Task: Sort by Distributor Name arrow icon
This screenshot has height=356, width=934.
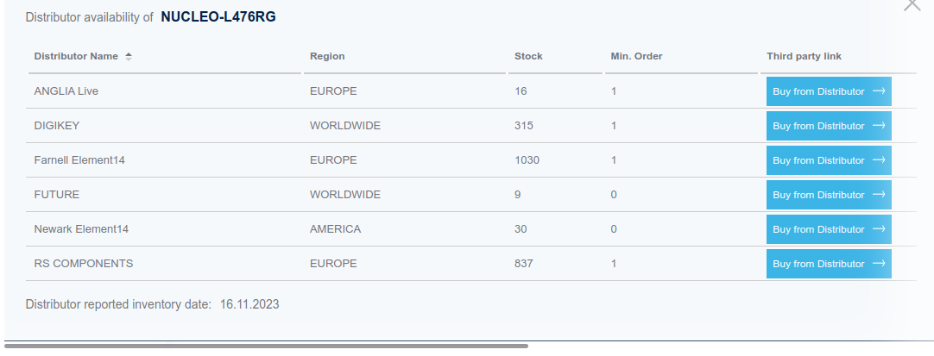Action: (x=129, y=57)
